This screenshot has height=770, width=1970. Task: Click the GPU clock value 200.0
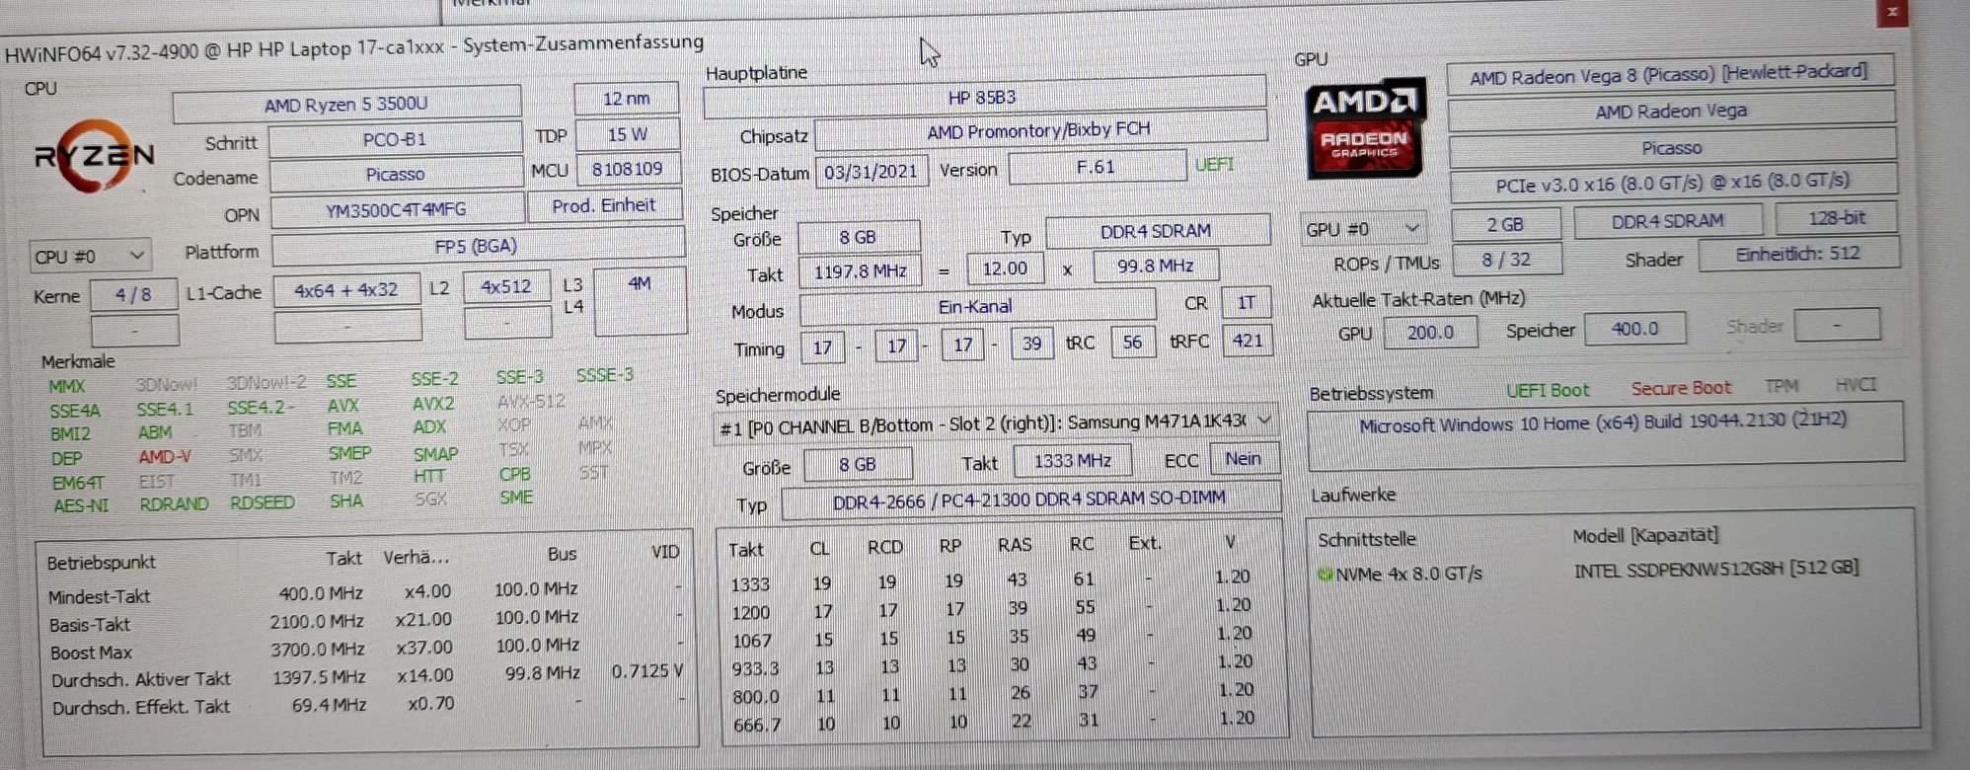tap(1431, 333)
